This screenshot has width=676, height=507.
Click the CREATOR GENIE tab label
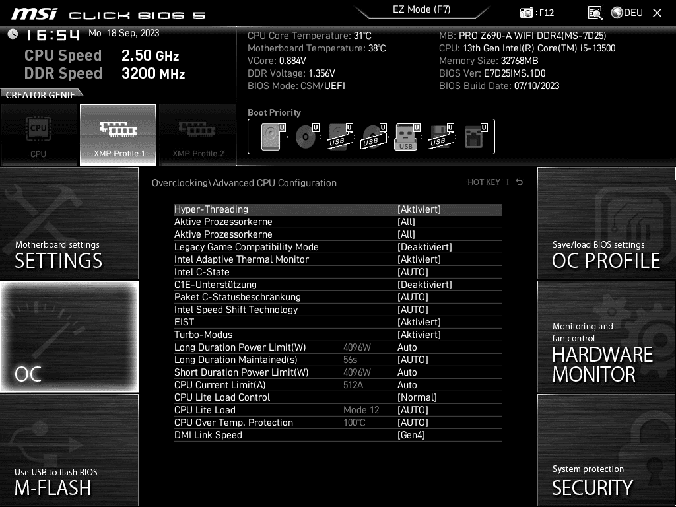tap(40, 95)
